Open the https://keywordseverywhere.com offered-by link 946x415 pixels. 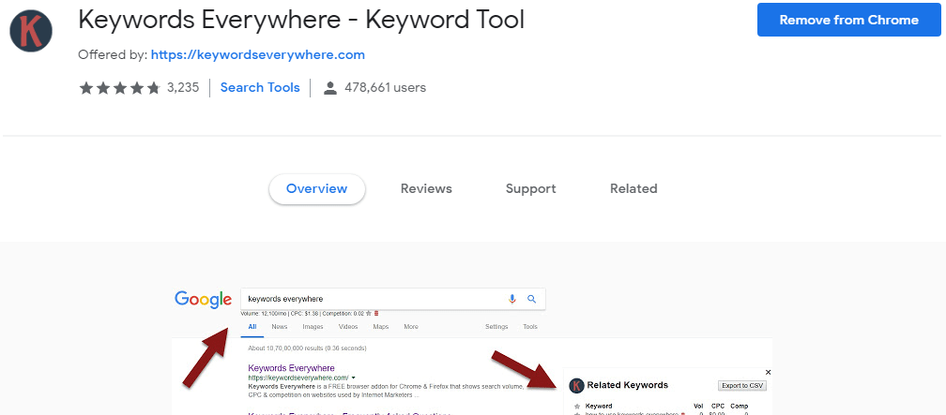click(257, 55)
